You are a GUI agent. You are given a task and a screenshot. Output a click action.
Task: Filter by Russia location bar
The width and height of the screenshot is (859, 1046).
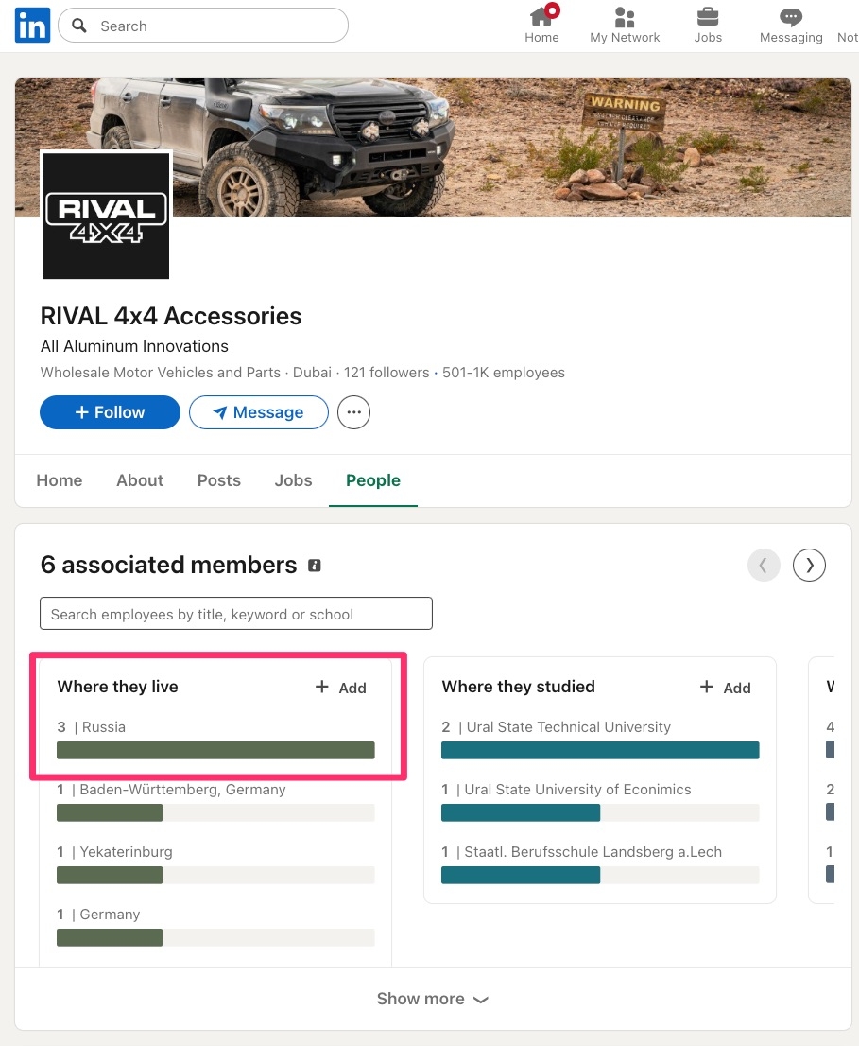(x=215, y=751)
